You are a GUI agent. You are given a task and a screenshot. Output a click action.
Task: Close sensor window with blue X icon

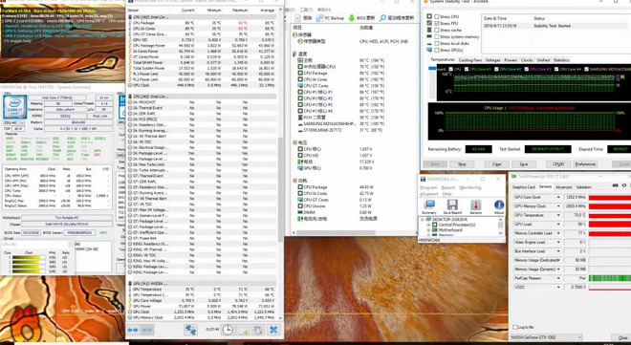point(273,330)
